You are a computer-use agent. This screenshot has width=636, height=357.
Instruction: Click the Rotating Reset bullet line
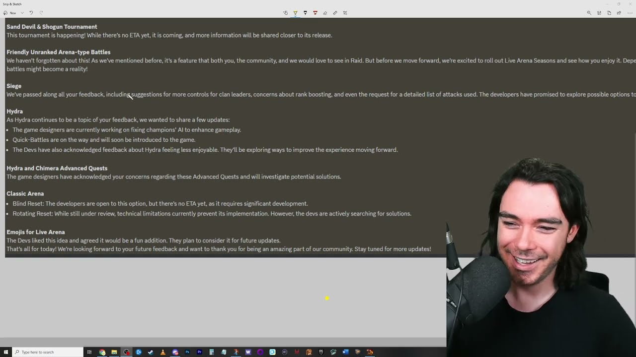click(212, 214)
